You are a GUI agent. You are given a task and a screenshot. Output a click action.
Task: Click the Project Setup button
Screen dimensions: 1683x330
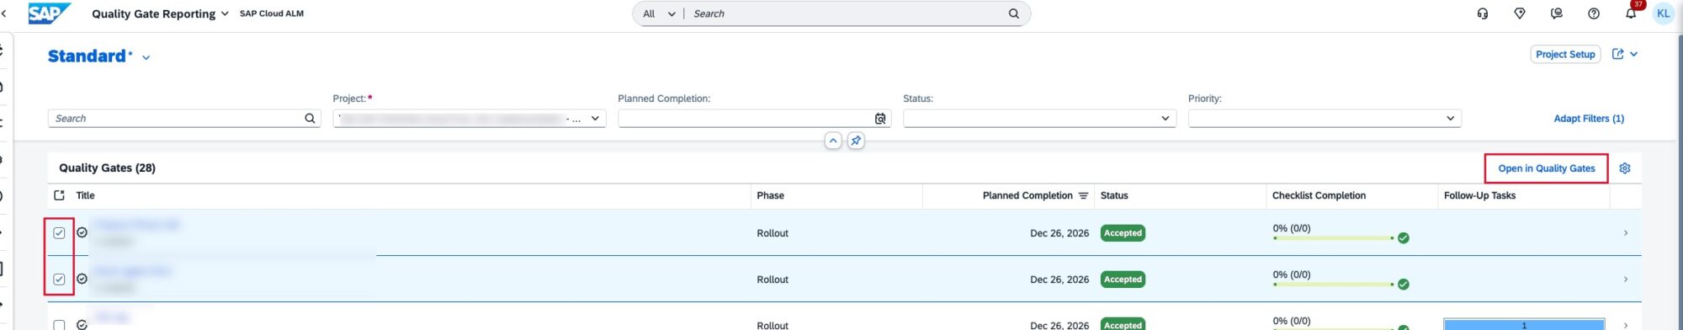pos(1565,54)
